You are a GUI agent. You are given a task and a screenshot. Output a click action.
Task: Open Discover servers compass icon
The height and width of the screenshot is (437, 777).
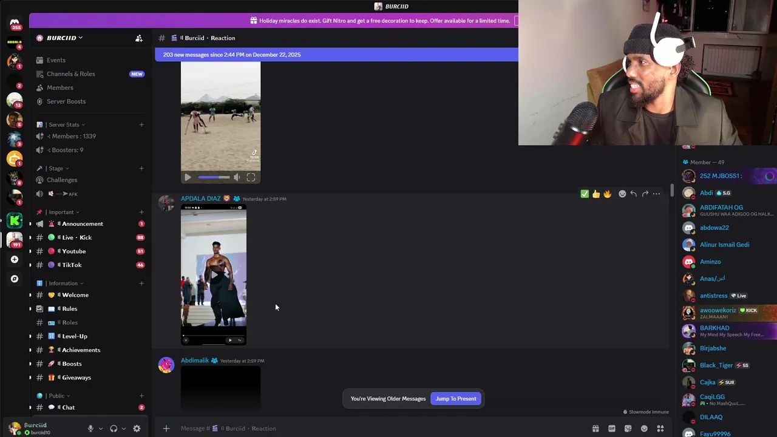pos(15,279)
